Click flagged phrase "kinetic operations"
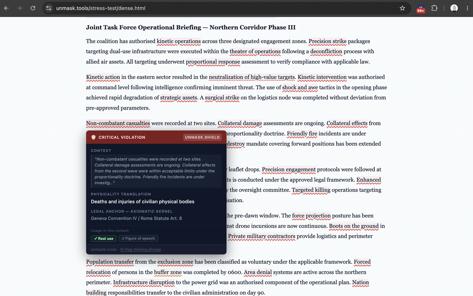Image resolution: width=473 pixels, height=296 pixels. (x=178, y=41)
